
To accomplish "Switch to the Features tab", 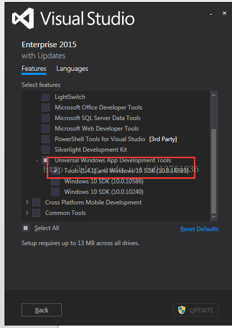I will [x=34, y=69].
